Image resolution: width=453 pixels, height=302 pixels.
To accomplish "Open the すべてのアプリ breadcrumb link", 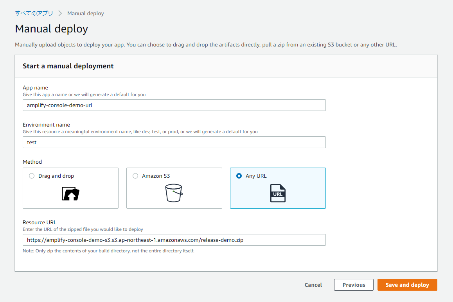I will [x=34, y=13].
